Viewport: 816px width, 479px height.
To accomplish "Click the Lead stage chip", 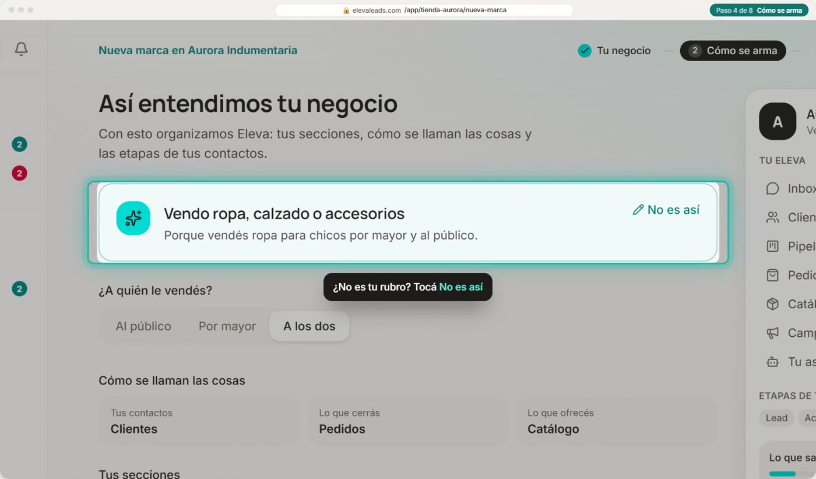I will [776, 418].
